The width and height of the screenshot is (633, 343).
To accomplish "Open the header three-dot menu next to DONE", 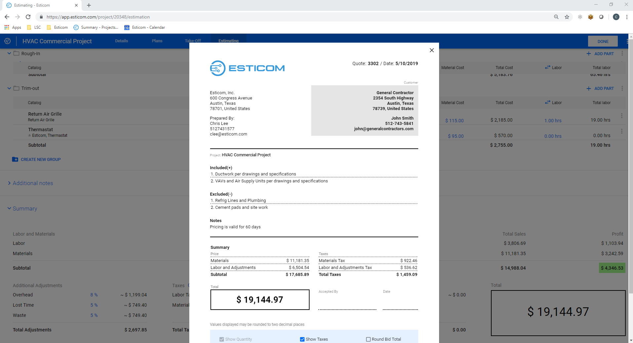I will [627, 41].
